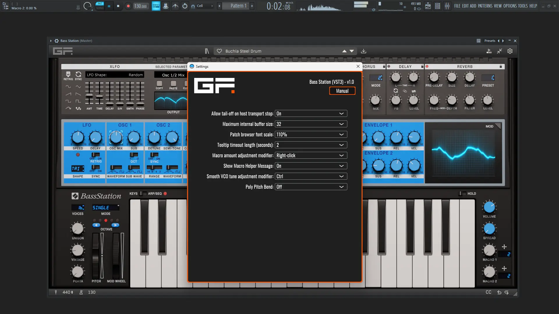Open the patch browser library icon

pyautogui.click(x=207, y=51)
